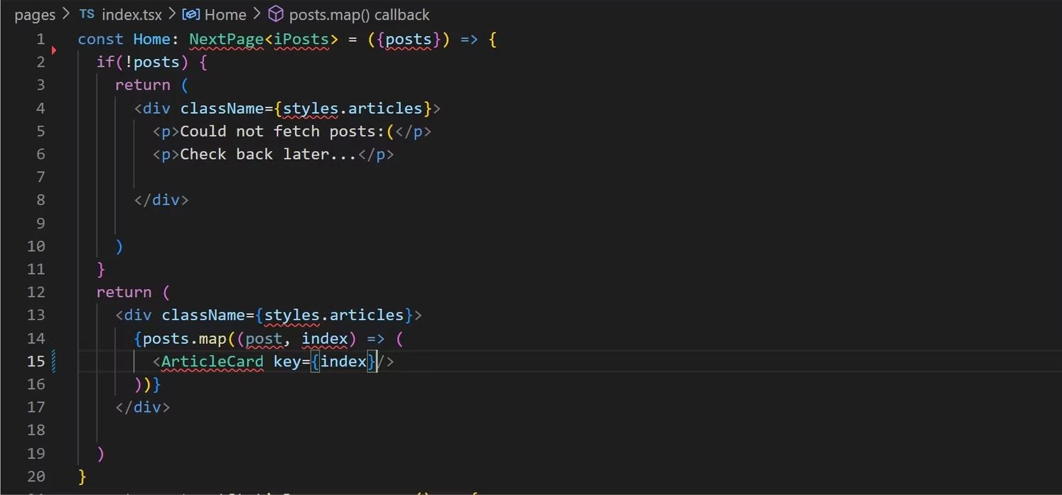
Task: Click the 'return' keyword on line 3
Action: [x=143, y=85]
